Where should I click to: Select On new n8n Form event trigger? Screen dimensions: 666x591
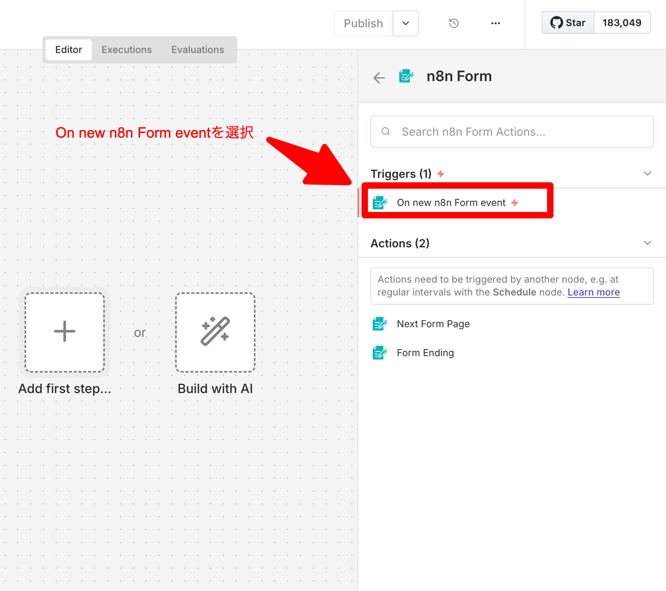451,203
